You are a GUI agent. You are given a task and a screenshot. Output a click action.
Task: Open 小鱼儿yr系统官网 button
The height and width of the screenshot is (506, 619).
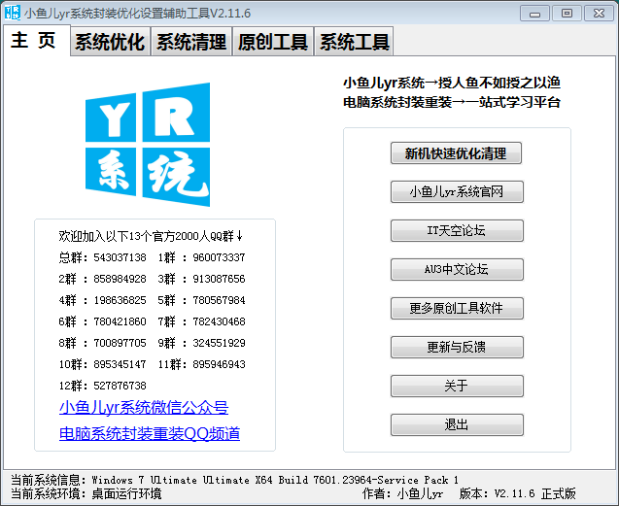(457, 192)
